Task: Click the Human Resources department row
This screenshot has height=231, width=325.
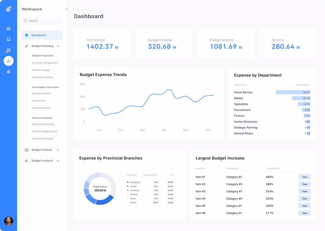Action: pyautogui.click(x=272, y=122)
